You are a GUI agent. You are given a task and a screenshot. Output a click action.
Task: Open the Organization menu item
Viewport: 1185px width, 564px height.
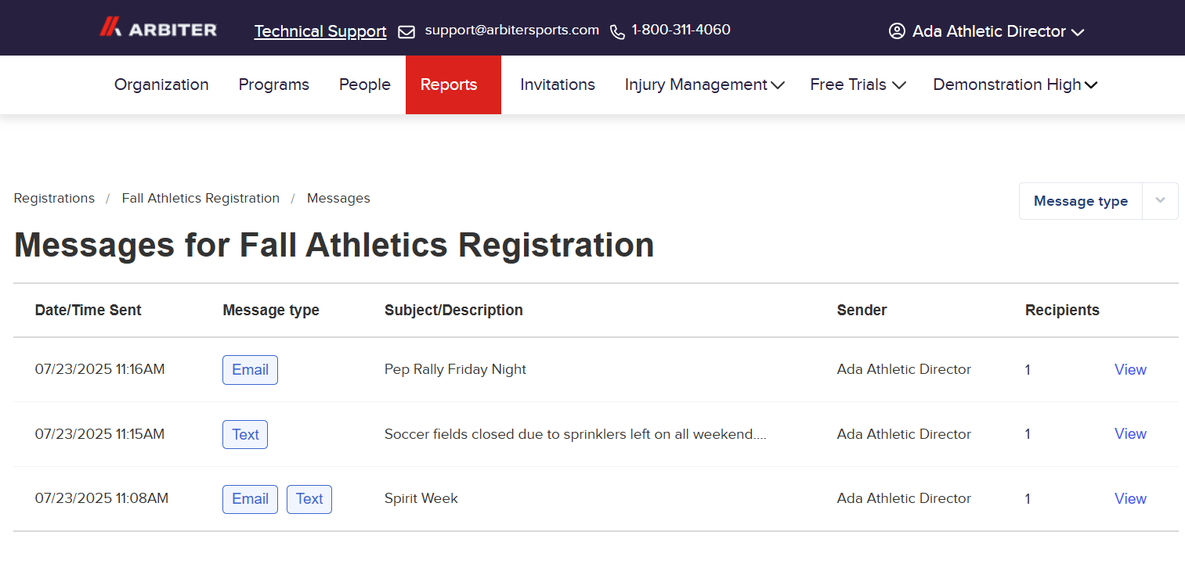coord(161,84)
